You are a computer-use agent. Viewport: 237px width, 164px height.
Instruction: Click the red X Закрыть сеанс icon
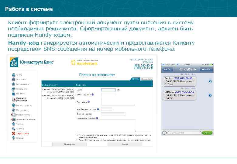coord(14,133)
